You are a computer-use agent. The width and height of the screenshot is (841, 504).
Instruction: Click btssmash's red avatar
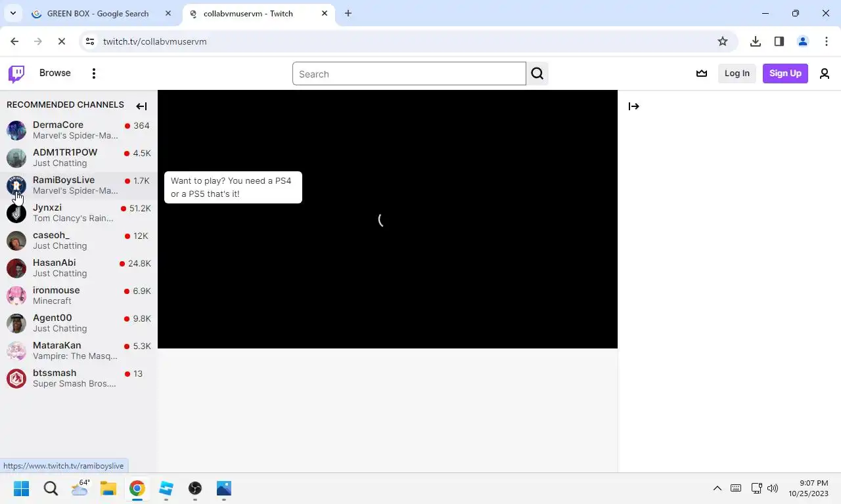point(16,378)
